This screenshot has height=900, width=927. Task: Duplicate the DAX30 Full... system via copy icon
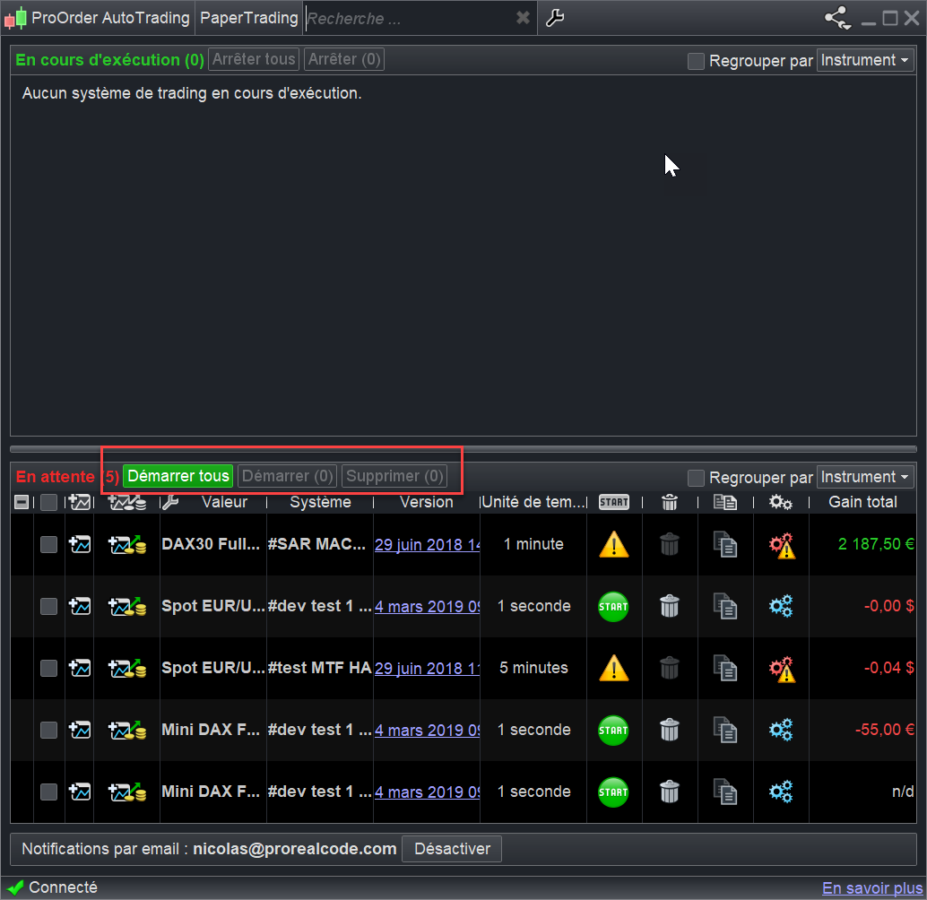click(724, 544)
